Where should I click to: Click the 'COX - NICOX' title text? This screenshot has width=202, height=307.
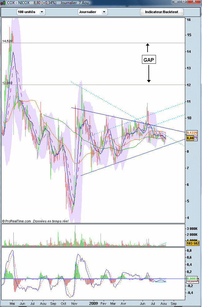[x=18, y=3]
